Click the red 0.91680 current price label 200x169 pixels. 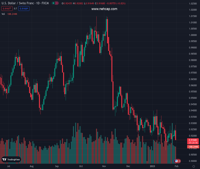[x=193, y=140]
